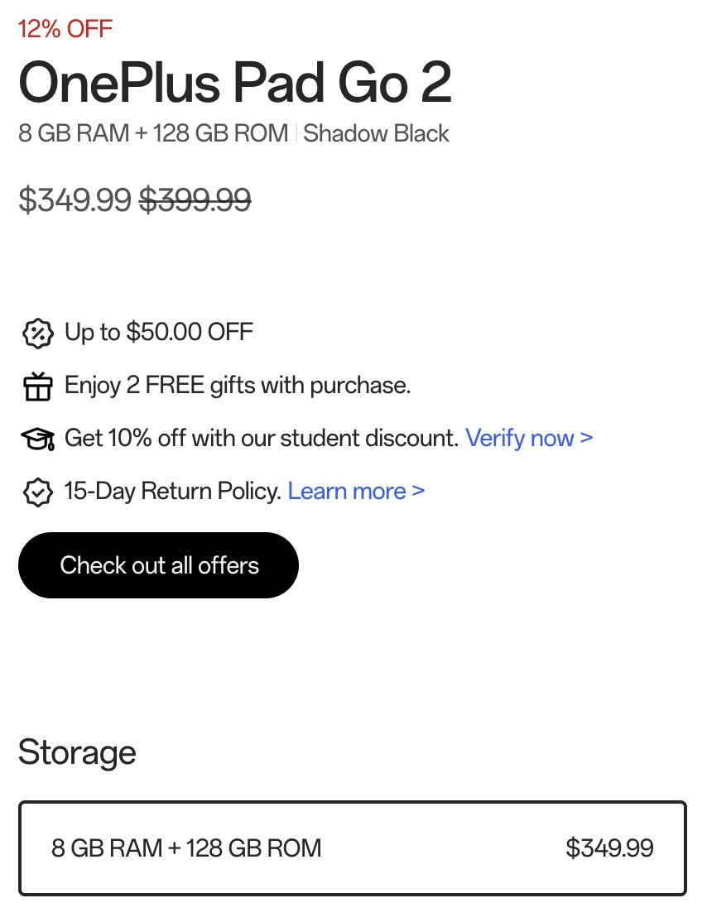
Task: Click the Shadow Black color label
Action: coord(376,133)
